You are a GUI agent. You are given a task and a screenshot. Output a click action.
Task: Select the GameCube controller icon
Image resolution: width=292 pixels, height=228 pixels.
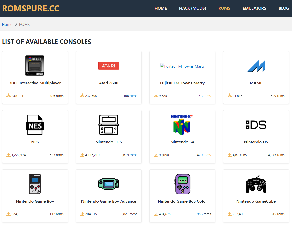(256, 184)
